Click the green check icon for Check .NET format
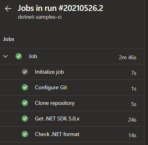The width and height of the screenshot is (148, 145). coord(25,134)
